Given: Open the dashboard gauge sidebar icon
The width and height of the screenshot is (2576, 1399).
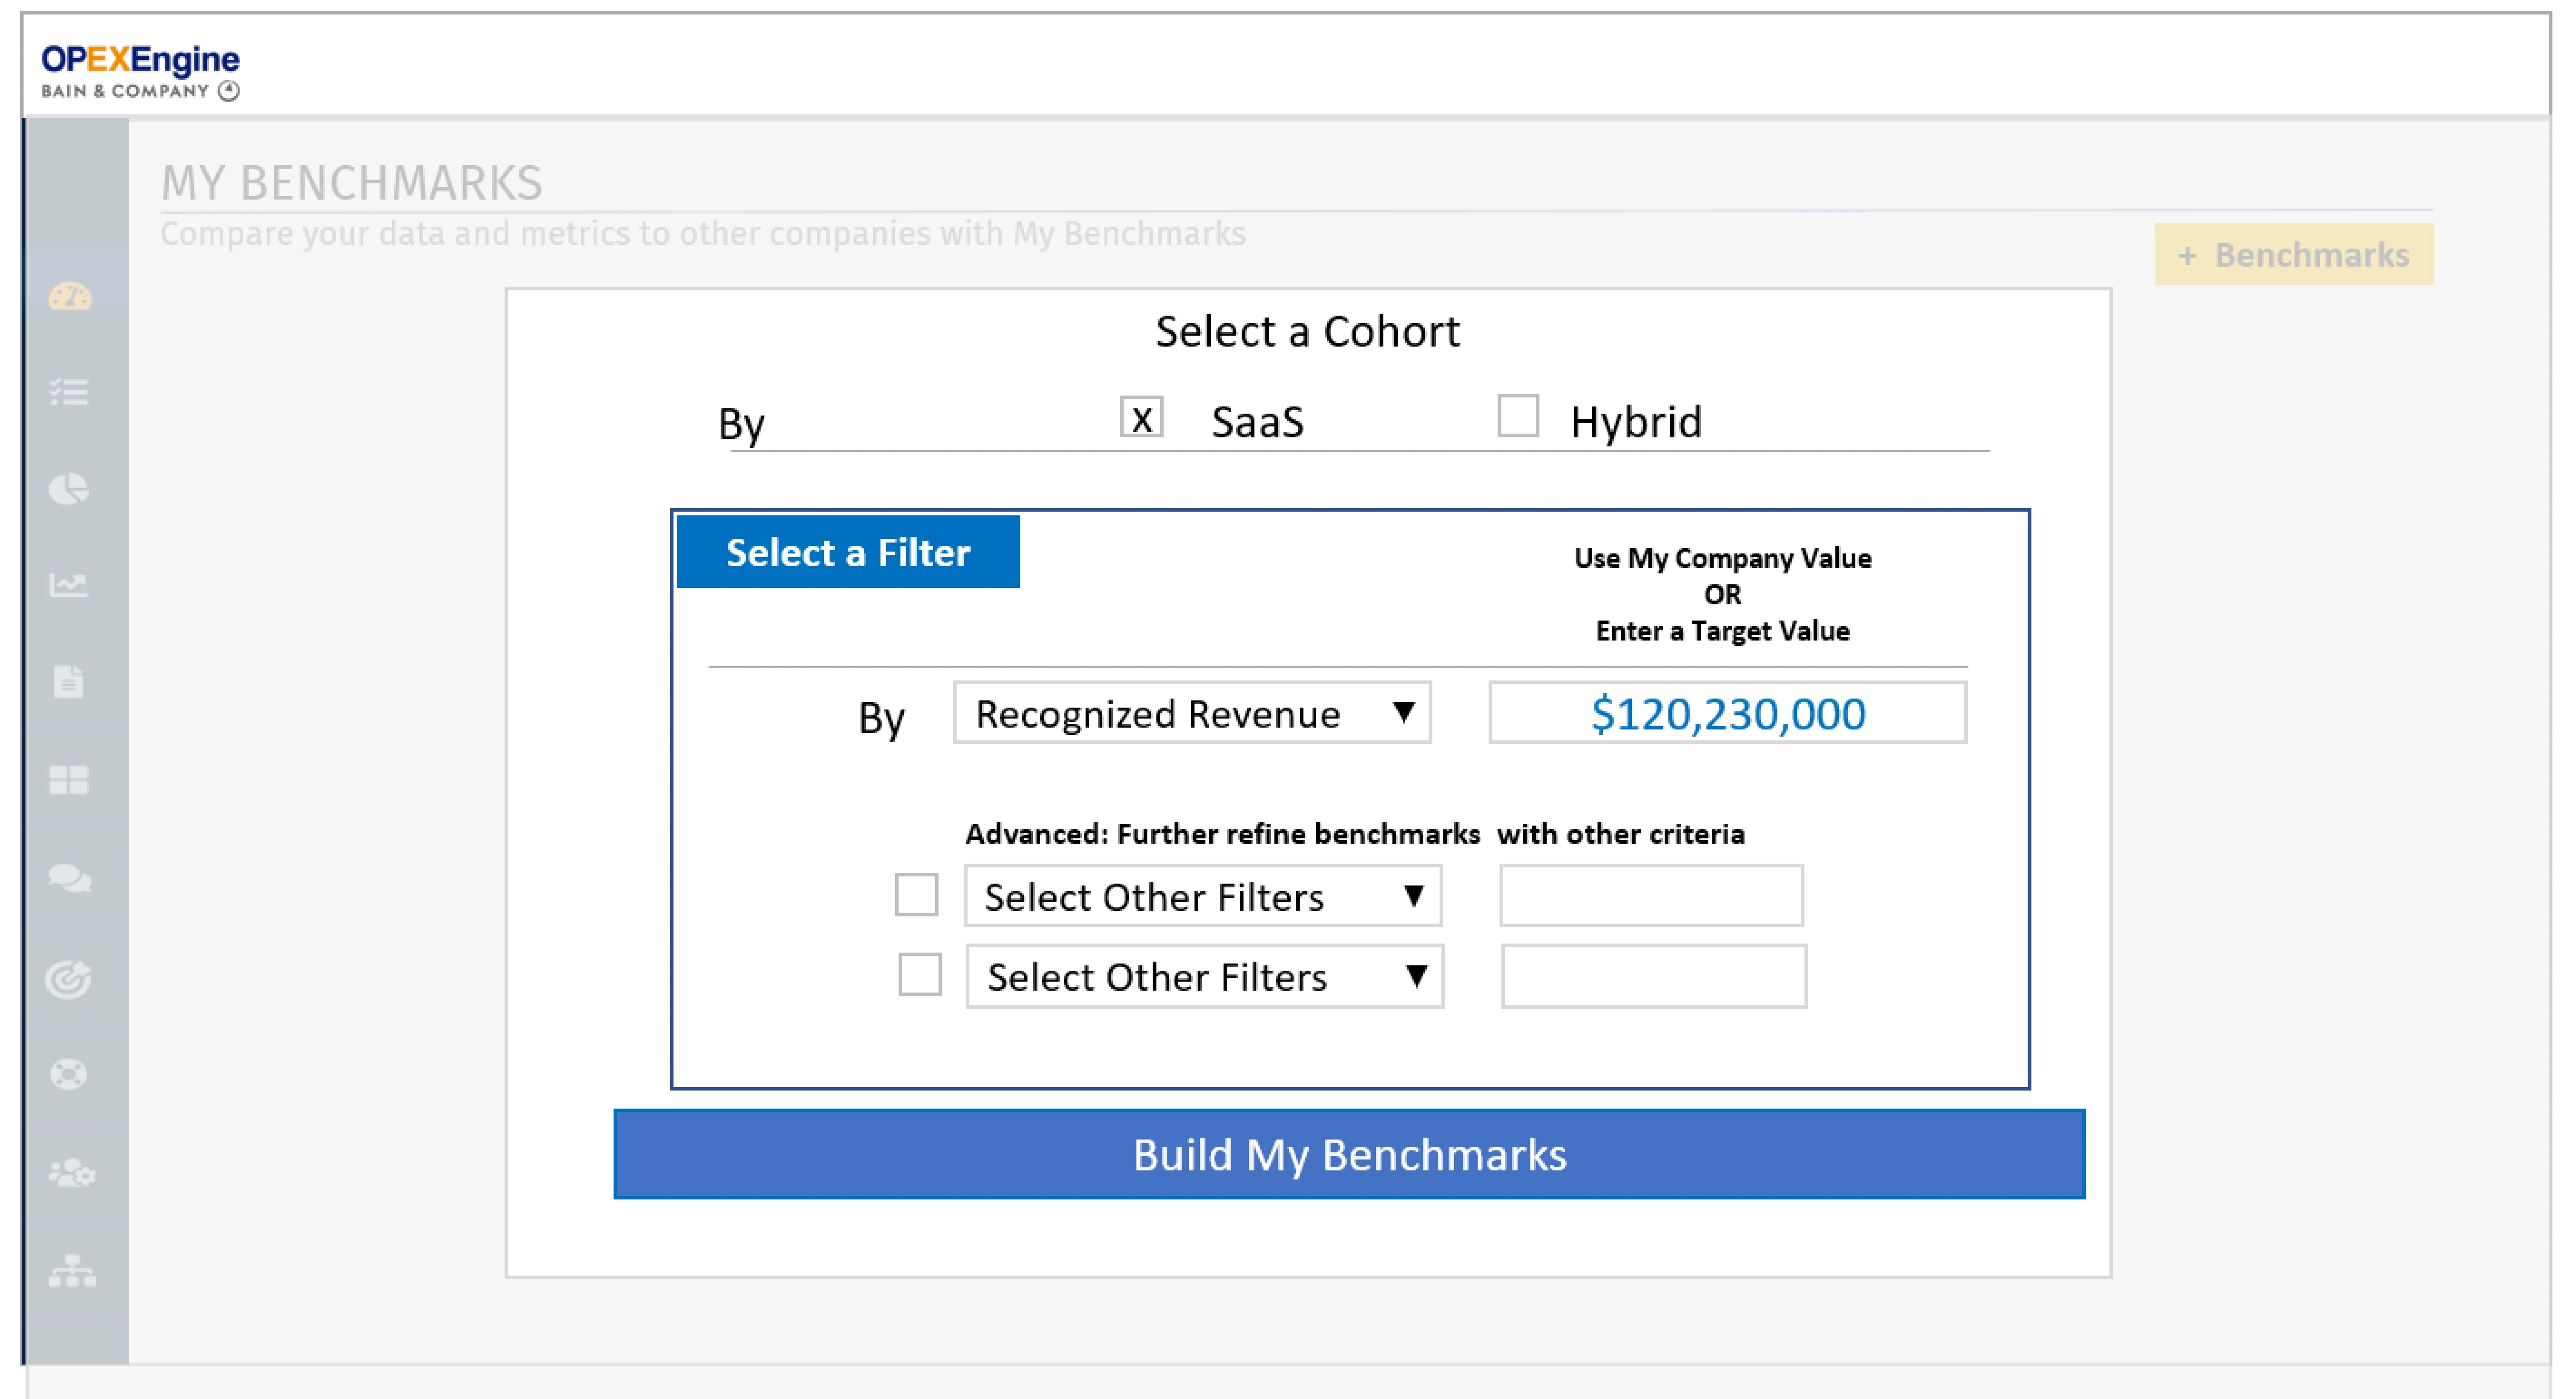Looking at the screenshot, I should pos(70,297).
